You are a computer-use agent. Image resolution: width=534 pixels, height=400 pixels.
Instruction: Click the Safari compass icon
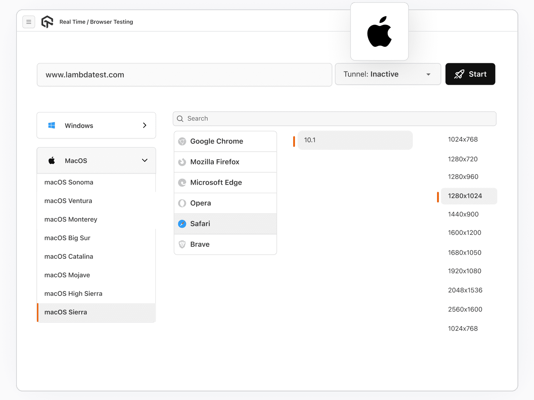click(182, 224)
